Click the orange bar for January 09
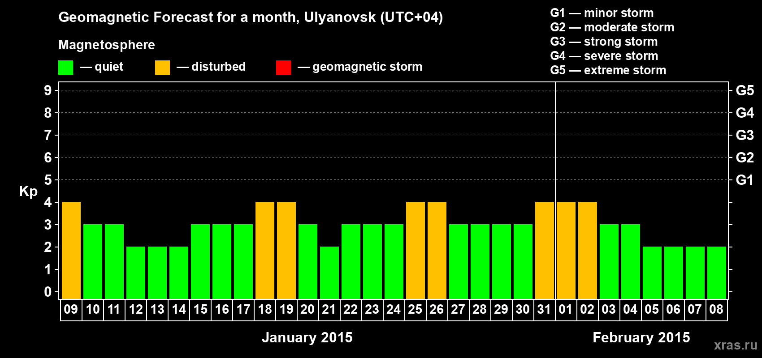The image size is (762, 358). tap(71, 250)
